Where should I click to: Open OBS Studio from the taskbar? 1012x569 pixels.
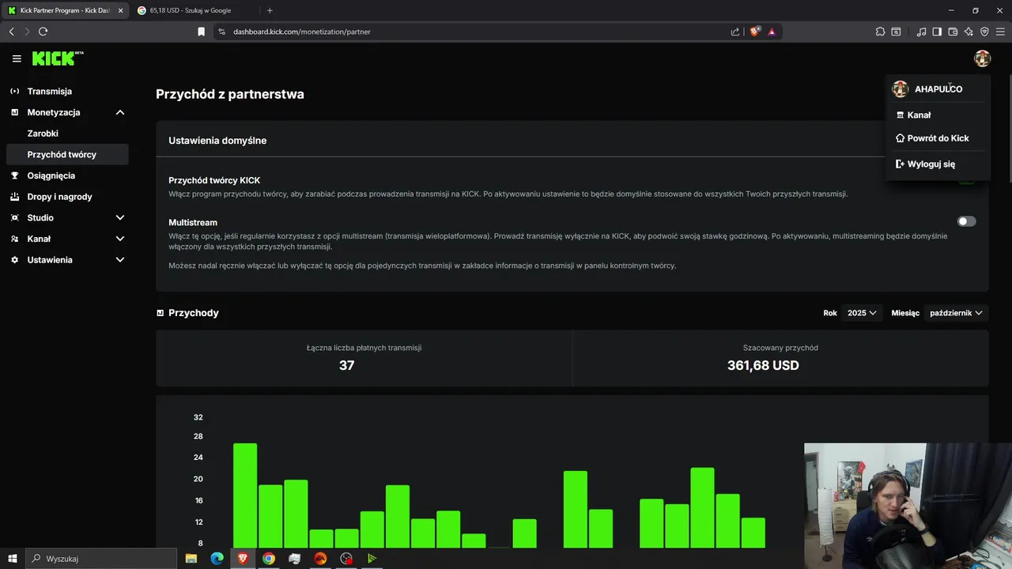point(346,558)
